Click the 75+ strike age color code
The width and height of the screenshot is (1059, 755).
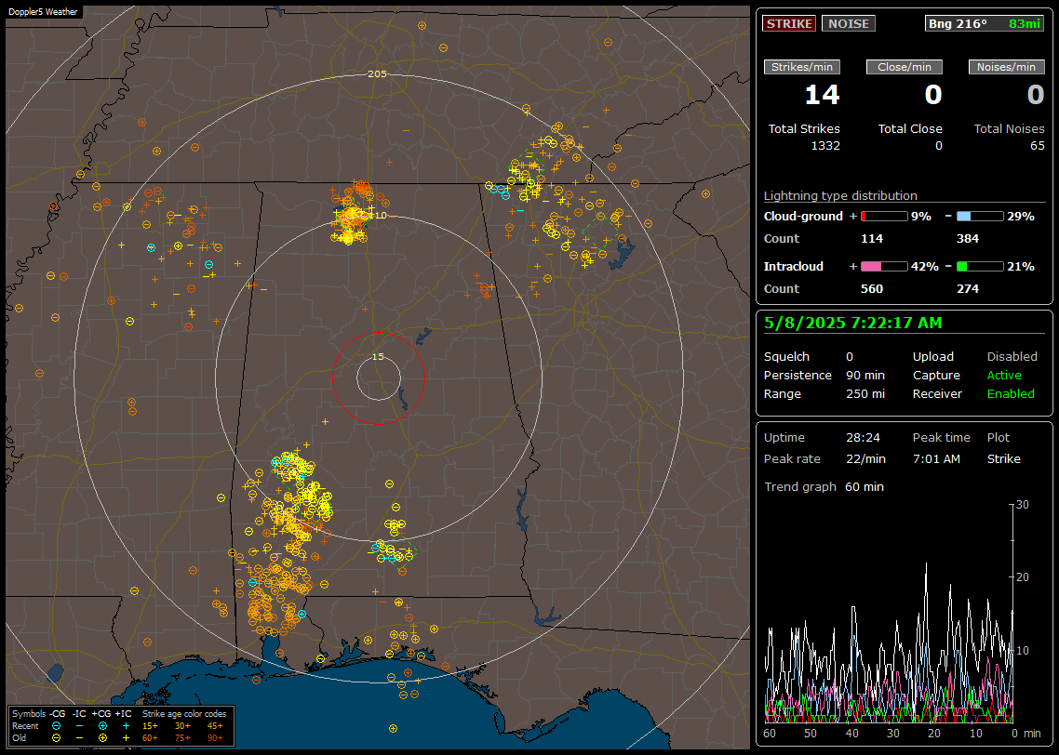pos(182,738)
